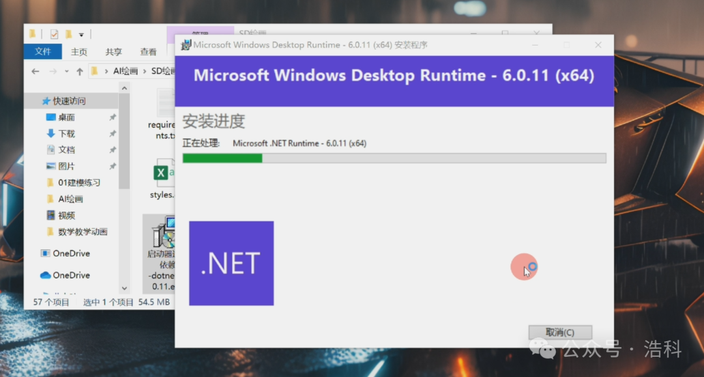Click navigation pane scroll down arrow
704x377 pixels.
(125, 288)
